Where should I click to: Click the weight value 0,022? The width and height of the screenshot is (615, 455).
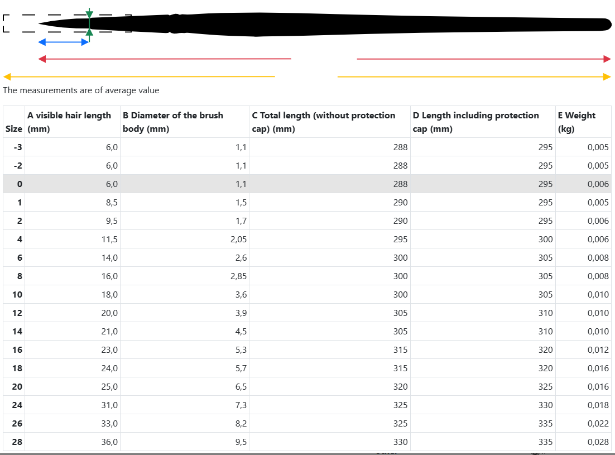[x=598, y=424]
